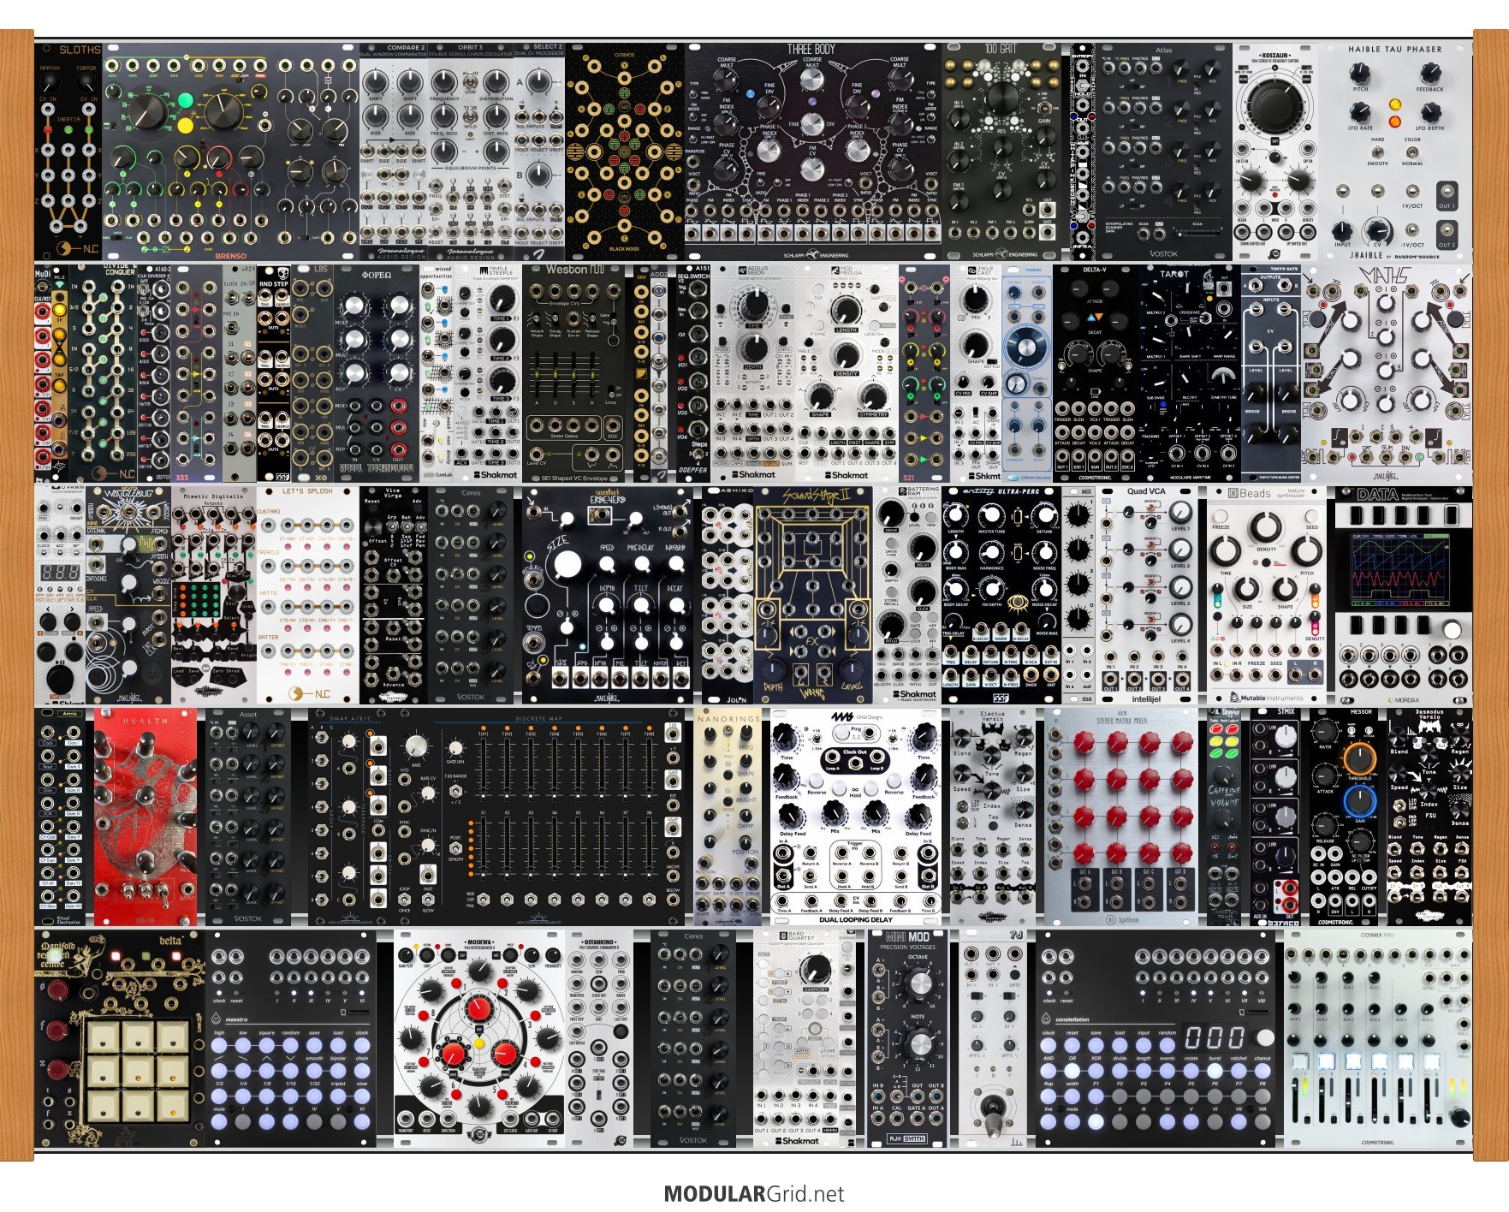Turn the OCTAVE knob on Mini Mod
Viewport: 1509px width, 1212px height.
click(918, 983)
